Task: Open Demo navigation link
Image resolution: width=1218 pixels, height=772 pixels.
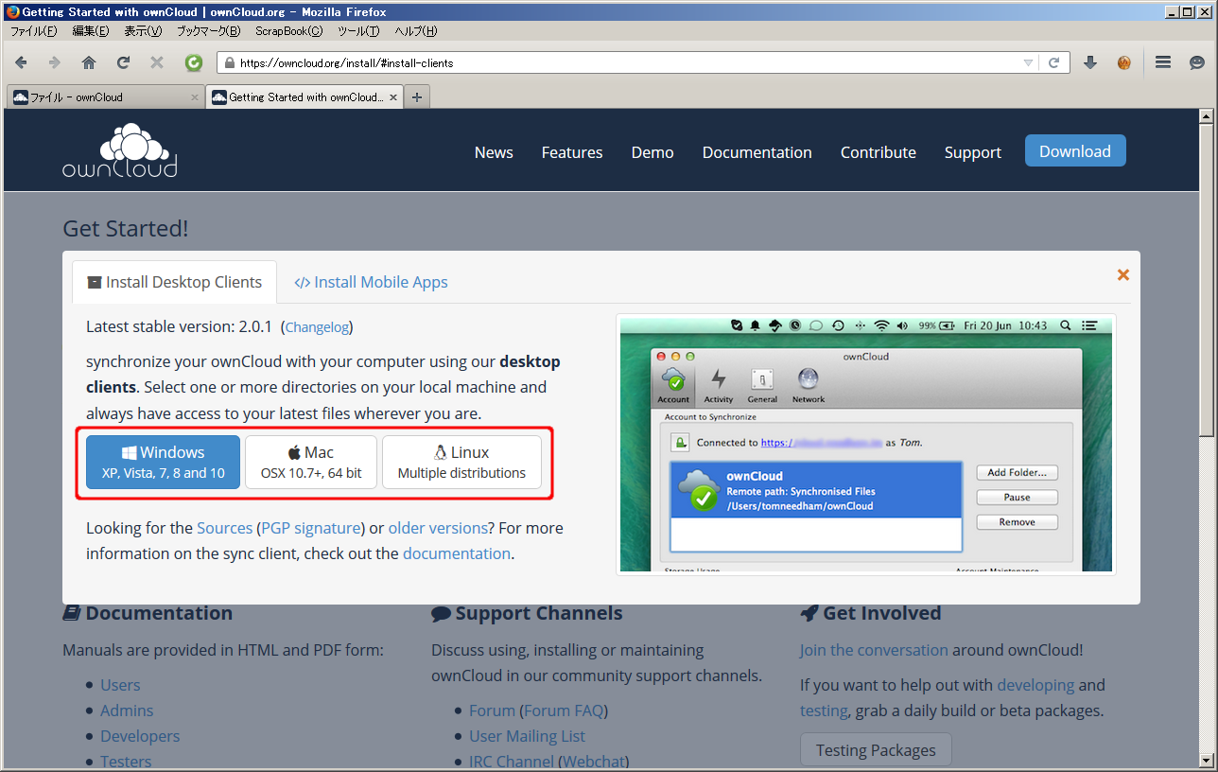Action: click(652, 152)
